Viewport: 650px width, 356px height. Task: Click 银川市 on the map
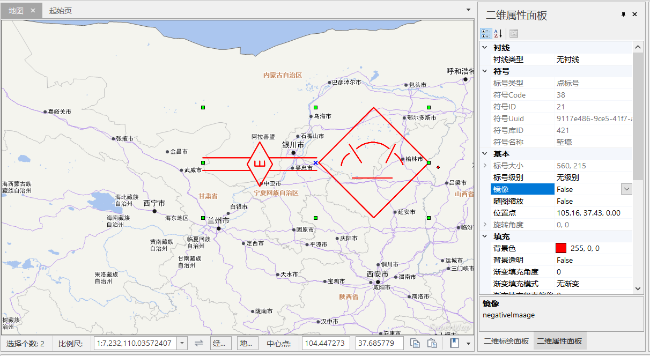(x=293, y=145)
